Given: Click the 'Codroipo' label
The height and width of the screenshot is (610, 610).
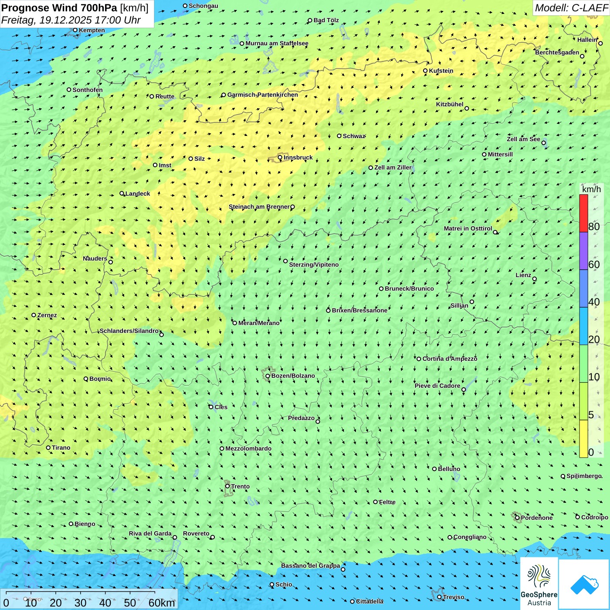Looking at the screenshot, I should (x=595, y=517).
